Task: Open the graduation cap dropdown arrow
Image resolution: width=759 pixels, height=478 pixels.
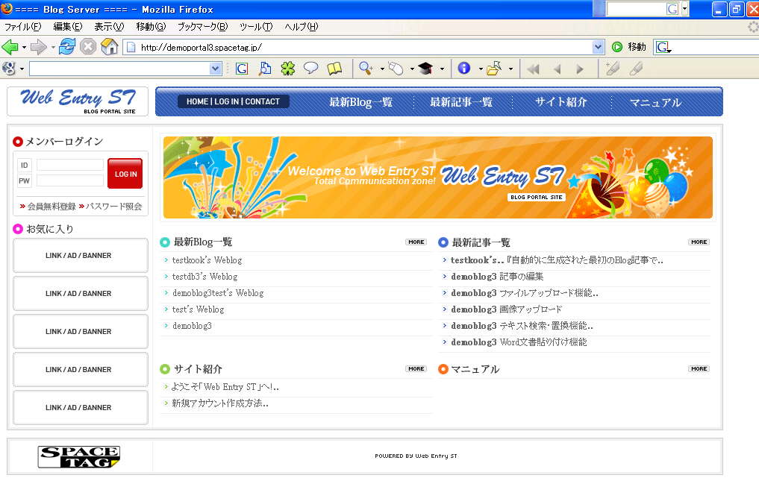Action: (x=442, y=69)
